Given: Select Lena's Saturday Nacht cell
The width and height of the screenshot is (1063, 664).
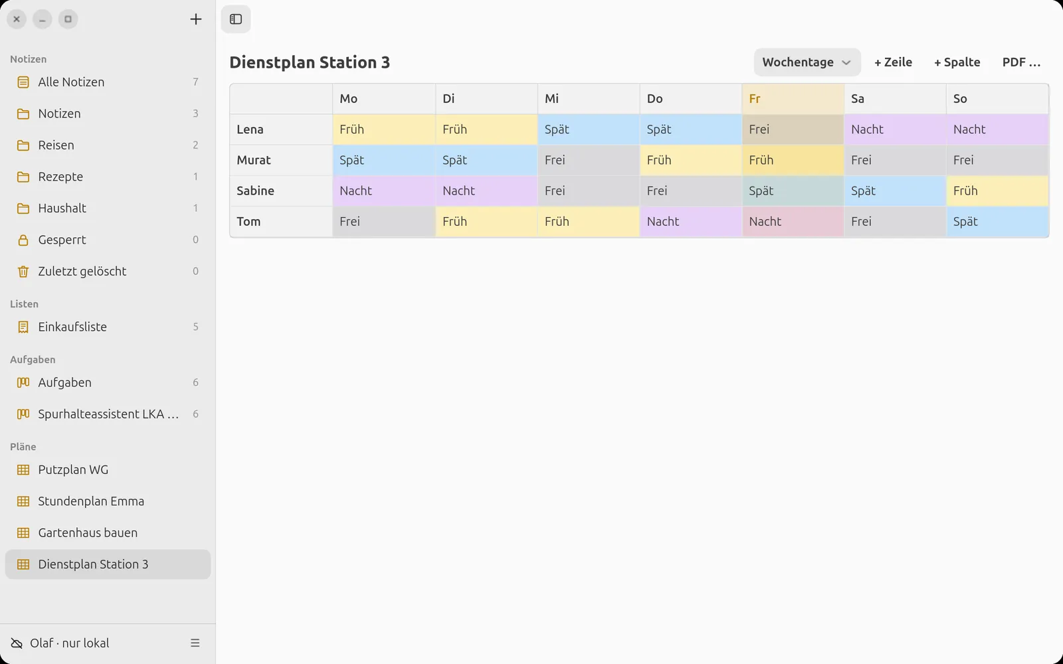Looking at the screenshot, I should click(x=895, y=129).
